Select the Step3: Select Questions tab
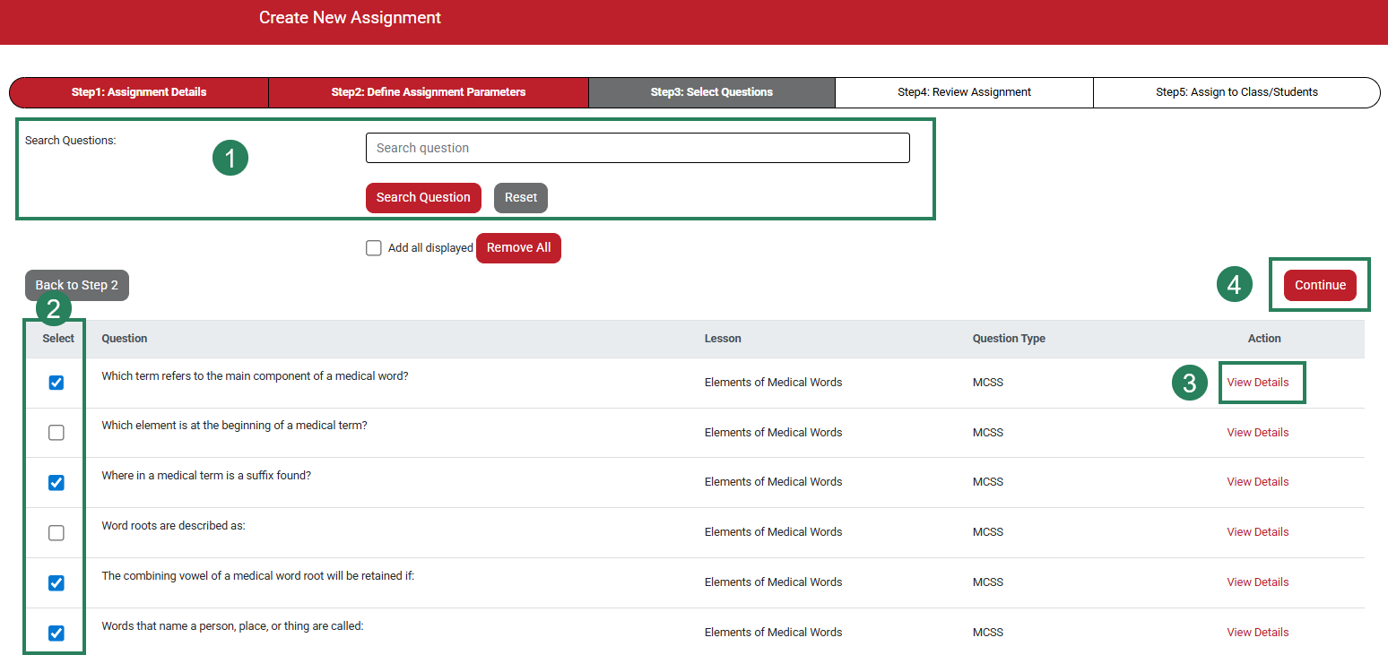1388x655 pixels. coord(711,92)
